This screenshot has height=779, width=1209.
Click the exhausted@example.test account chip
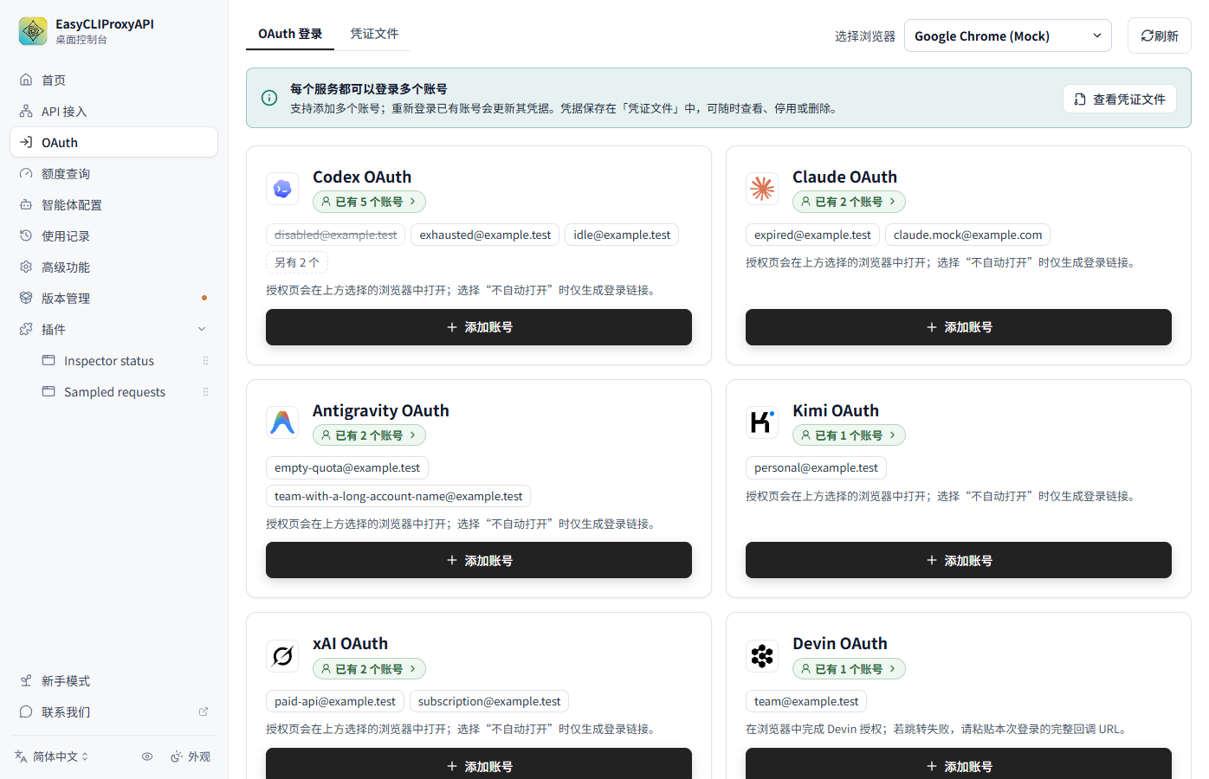pyautogui.click(x=485, y=235)
